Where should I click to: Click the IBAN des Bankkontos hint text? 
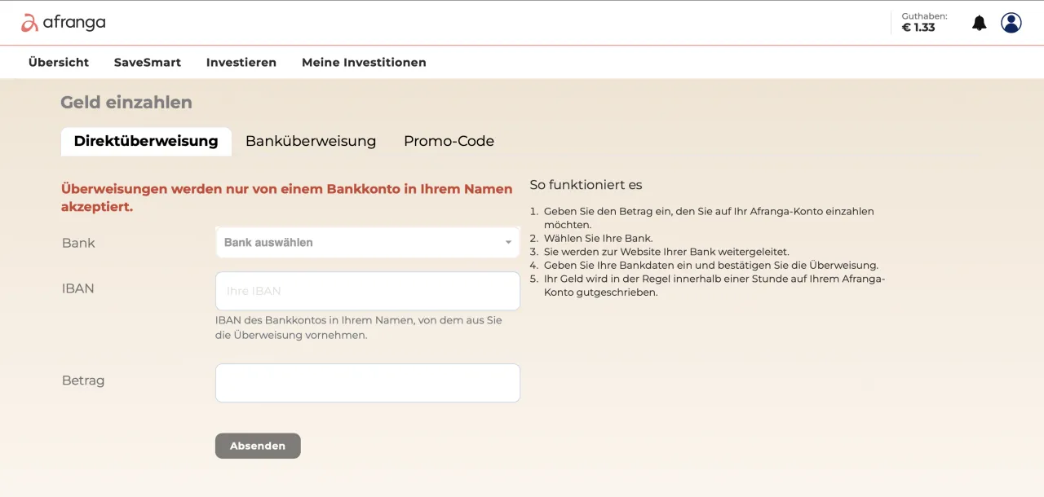[359, 328]
